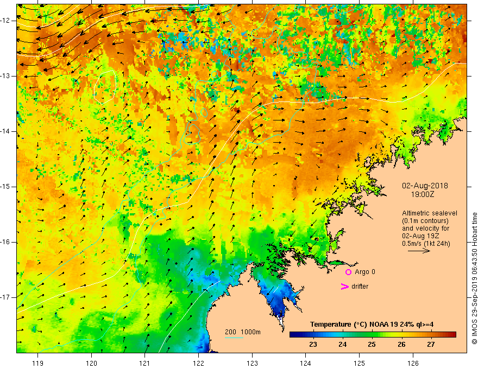Click the longitude label '125'
478x369 pixels.
click(x=360, y=363)
